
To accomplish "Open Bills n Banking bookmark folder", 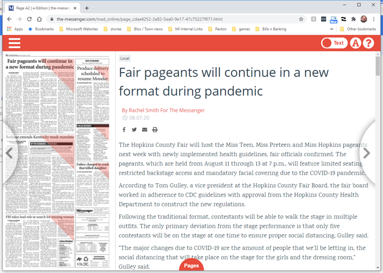I will 270,29.
